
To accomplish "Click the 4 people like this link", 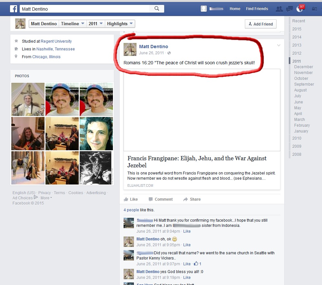I will click(x=131, y=210).
